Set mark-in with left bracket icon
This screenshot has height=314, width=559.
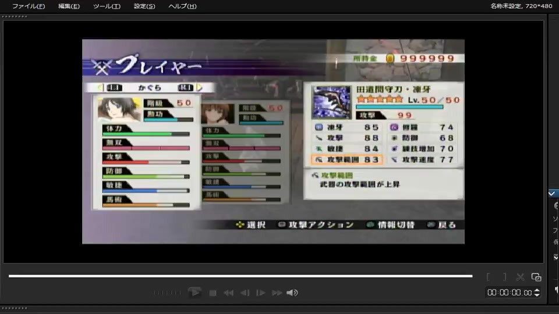pyautogui.click(x=488, y=277)
